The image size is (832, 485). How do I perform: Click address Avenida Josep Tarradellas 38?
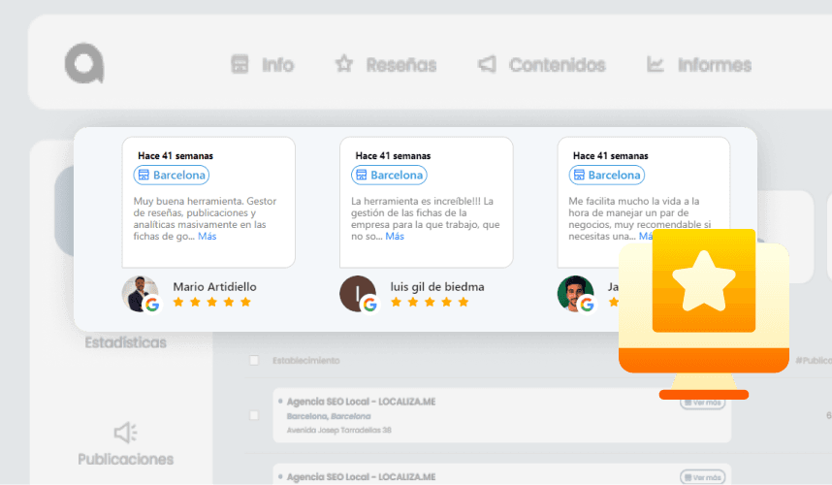tap(339, 430)
